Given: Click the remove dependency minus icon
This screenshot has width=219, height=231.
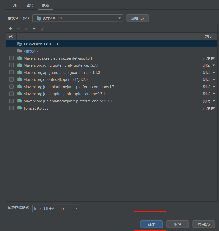Looking at the screenshot, I should click(18, 28).
